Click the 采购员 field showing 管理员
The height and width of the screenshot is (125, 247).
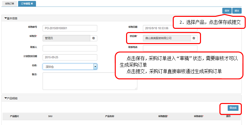tap(66, 38)
